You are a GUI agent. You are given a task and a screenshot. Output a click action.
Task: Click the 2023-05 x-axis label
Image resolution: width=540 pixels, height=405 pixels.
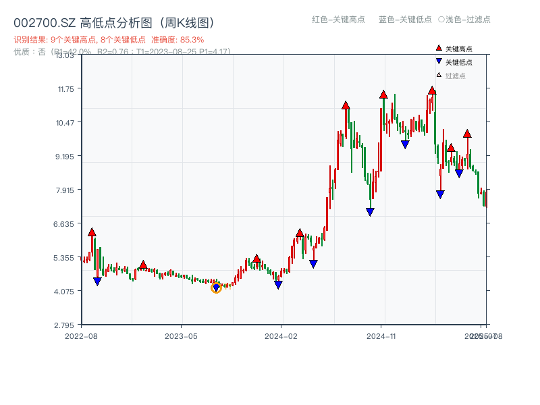[181, 336]
